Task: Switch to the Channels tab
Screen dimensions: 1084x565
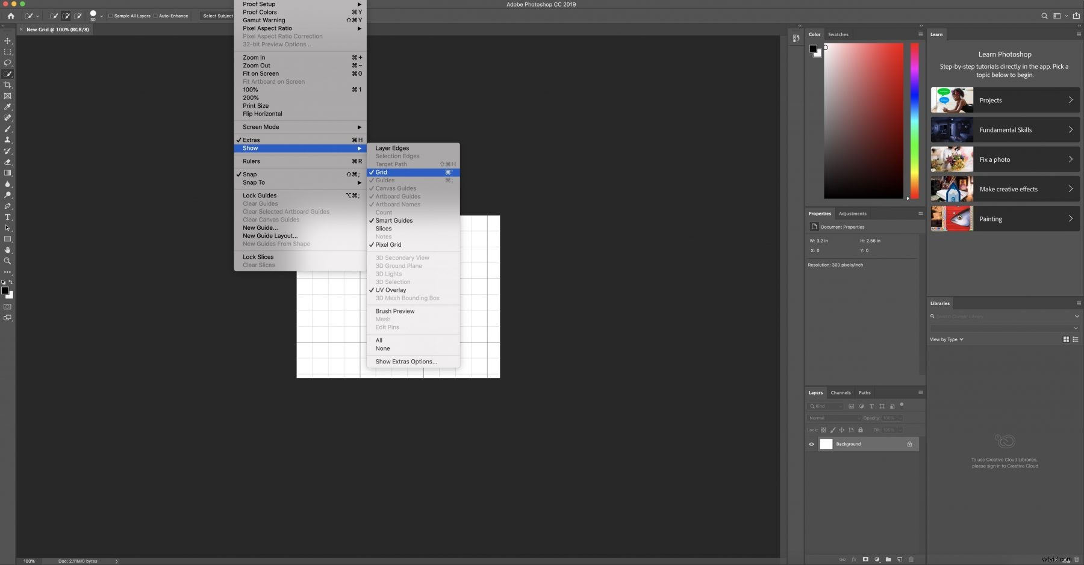Action: tap(841, 392)
